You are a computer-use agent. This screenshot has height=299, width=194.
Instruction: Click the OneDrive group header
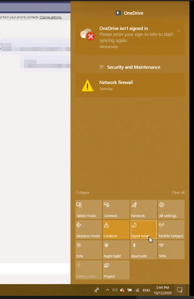[130, 13]
